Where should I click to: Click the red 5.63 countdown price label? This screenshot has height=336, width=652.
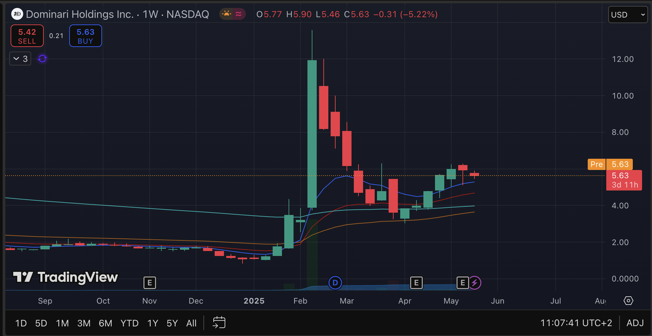[624, 180]
